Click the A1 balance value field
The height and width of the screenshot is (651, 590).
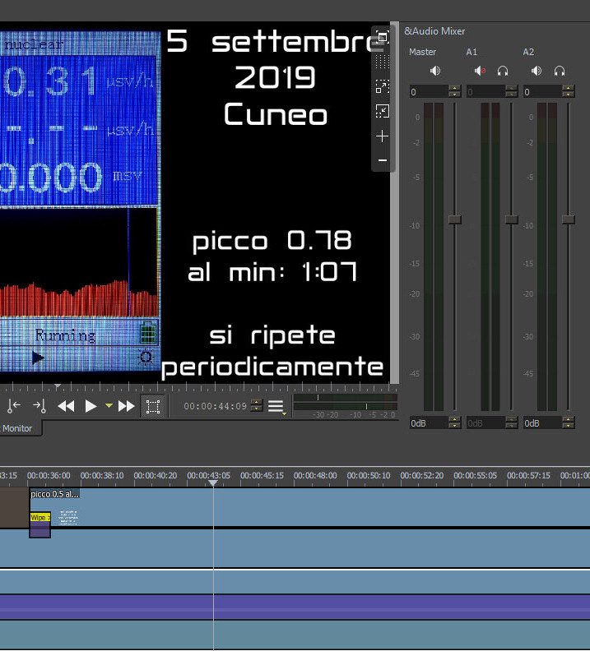[485, 92]
